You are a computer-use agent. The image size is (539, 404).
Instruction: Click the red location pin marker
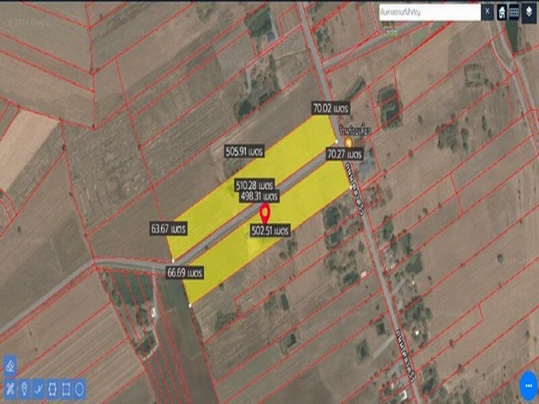(x=265, y=213)
